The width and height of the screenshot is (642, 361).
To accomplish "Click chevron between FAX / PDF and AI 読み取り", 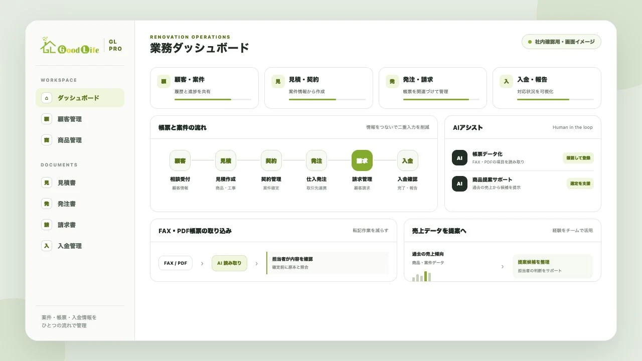I will (202, 263).
